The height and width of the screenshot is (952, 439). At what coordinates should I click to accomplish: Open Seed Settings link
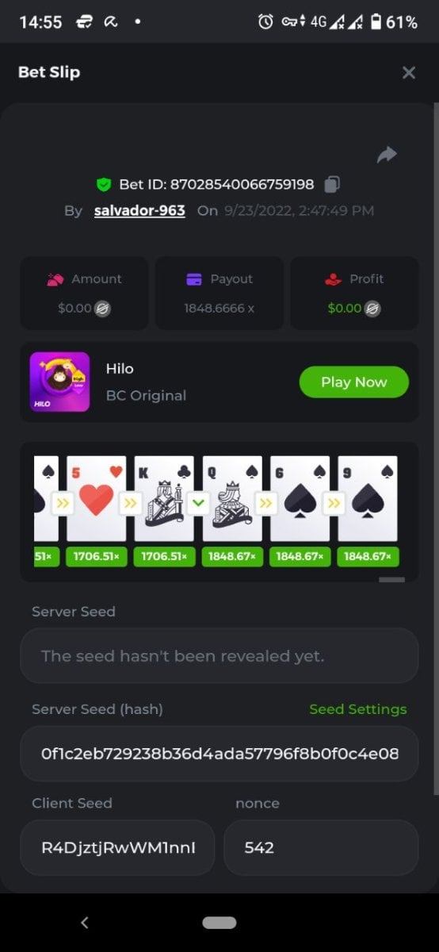coord(358,709)
